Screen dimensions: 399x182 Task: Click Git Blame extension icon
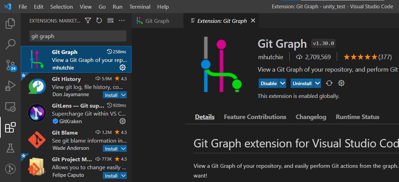(x=37, y=139)
